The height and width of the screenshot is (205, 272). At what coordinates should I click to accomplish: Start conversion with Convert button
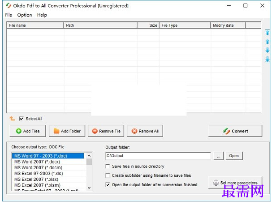235,131
